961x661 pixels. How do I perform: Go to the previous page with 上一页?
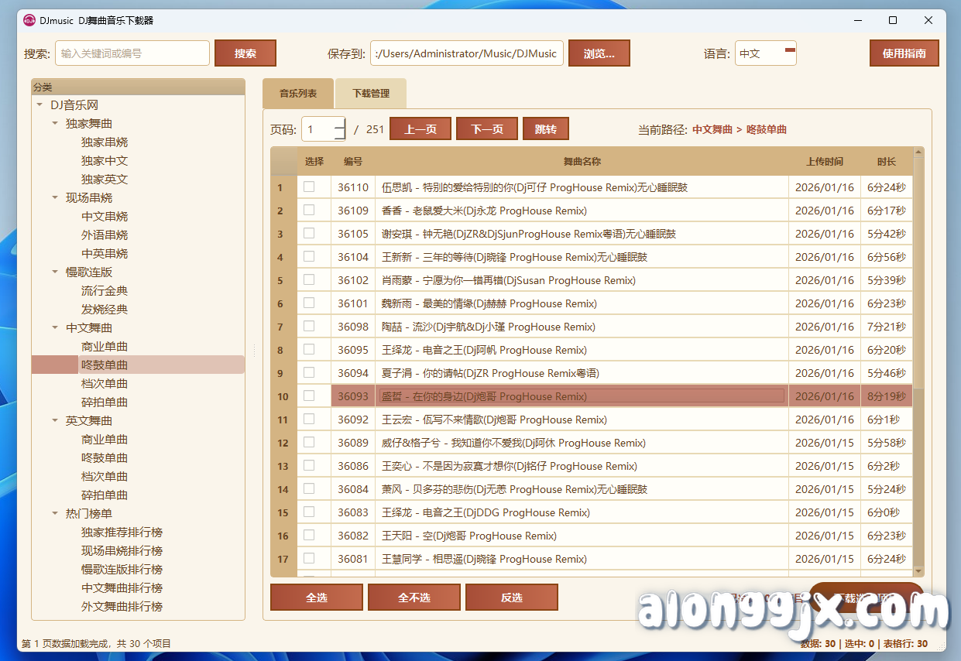(420, 128)
